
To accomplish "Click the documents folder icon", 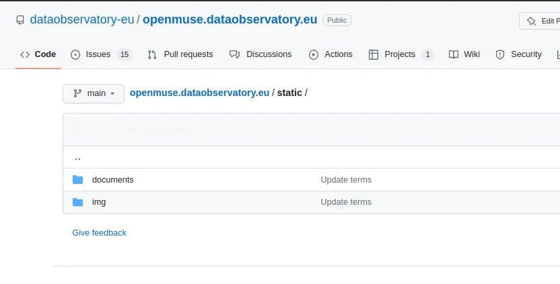I will (x=77, y=179).
